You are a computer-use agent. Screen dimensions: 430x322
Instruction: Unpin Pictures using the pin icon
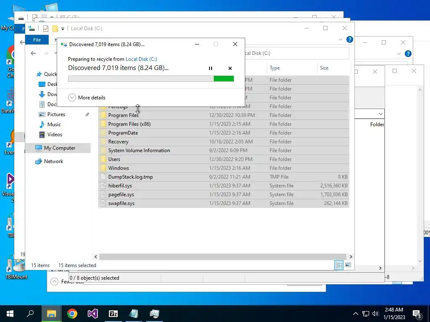coord(87,114)
